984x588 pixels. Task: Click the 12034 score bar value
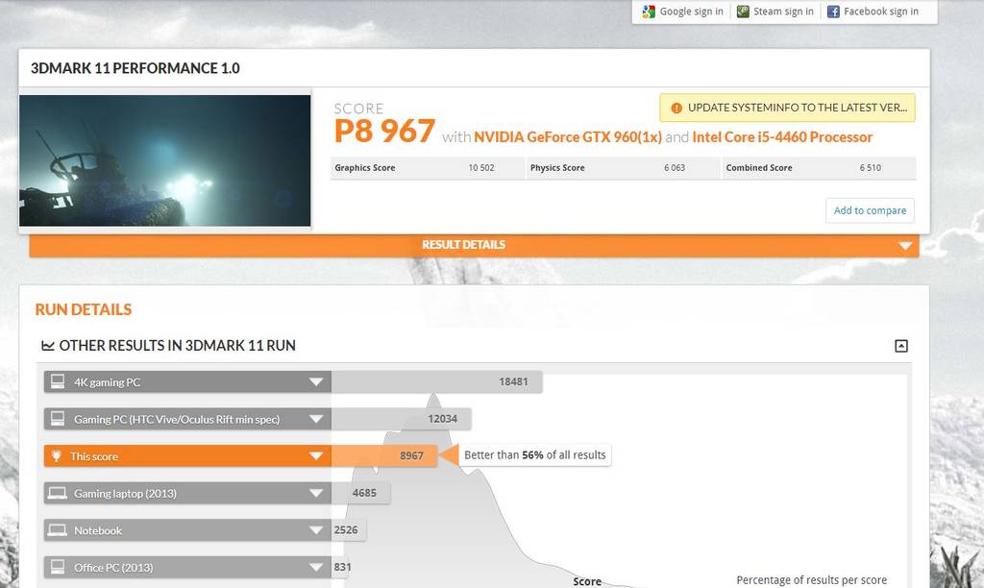click(x=442, y=419)
